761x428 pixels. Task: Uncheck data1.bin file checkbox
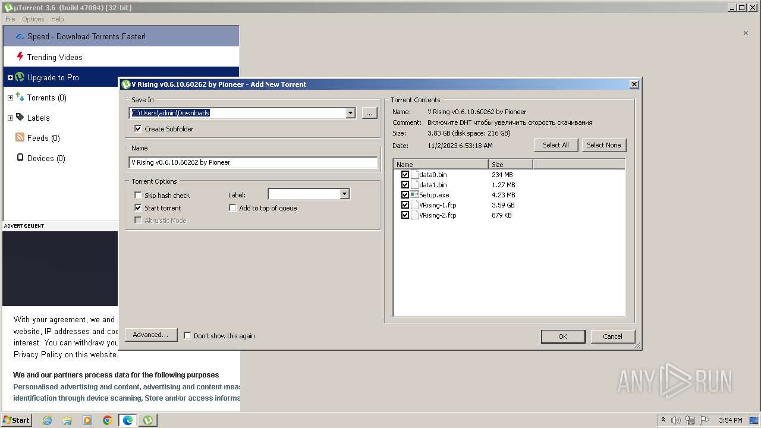pos(405,185)
